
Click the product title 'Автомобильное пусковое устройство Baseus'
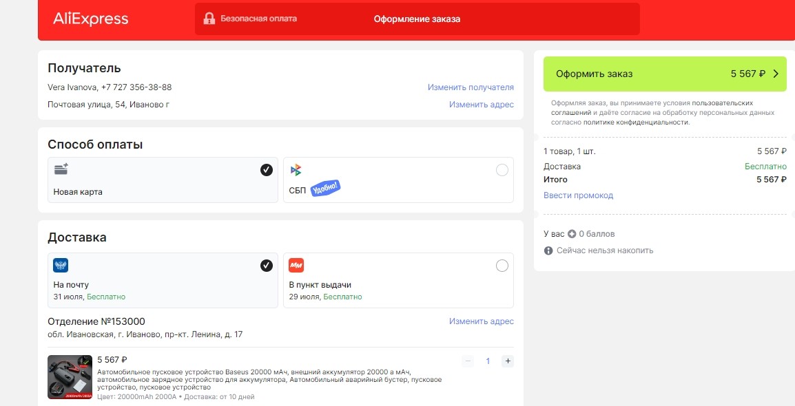[x=269, y=379]
